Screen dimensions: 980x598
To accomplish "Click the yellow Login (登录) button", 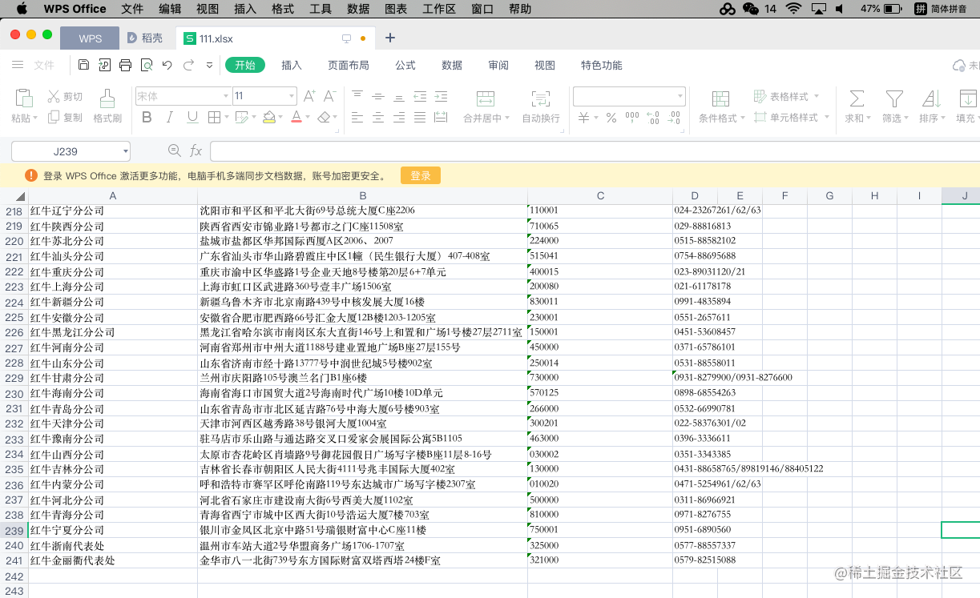I will (x=421, y=175).
